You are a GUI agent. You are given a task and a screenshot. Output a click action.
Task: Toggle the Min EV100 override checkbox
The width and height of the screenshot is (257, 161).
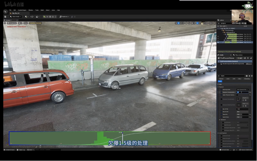point(221,109)
